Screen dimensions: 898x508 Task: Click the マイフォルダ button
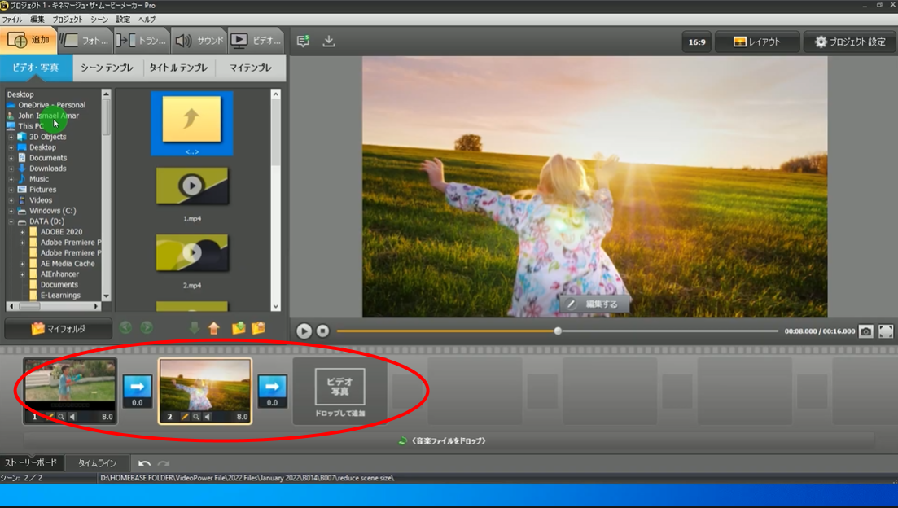pyautogui.click(x=58, y=329)
